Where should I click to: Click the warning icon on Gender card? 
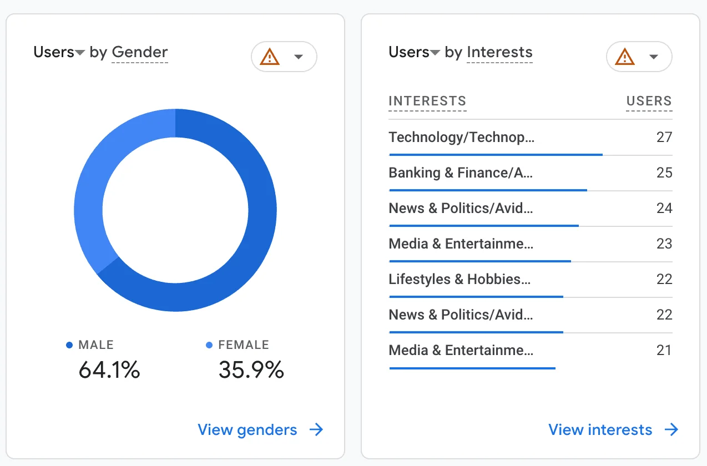point(270,57)
